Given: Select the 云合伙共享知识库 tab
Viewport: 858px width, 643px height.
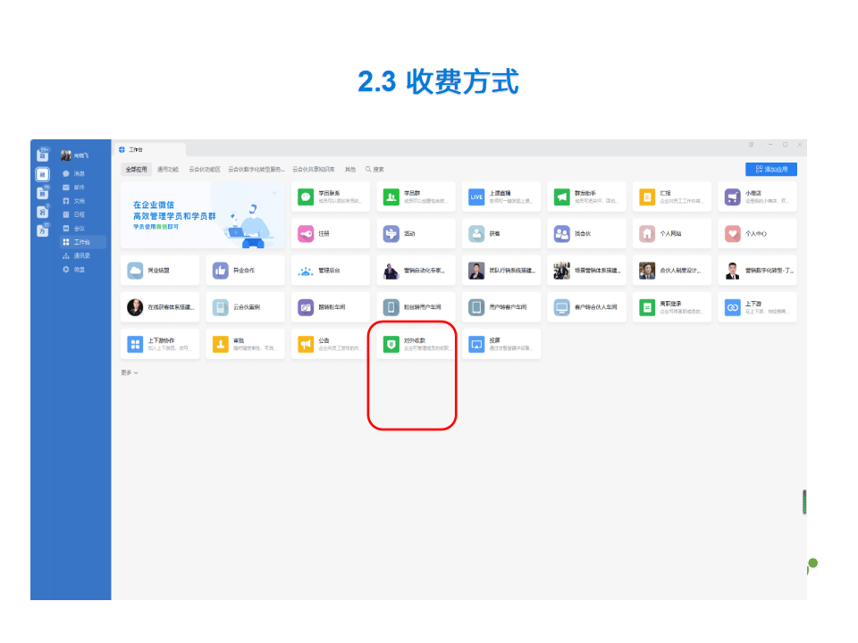Looking at the screenshot, I should click(x=314, y=170).
